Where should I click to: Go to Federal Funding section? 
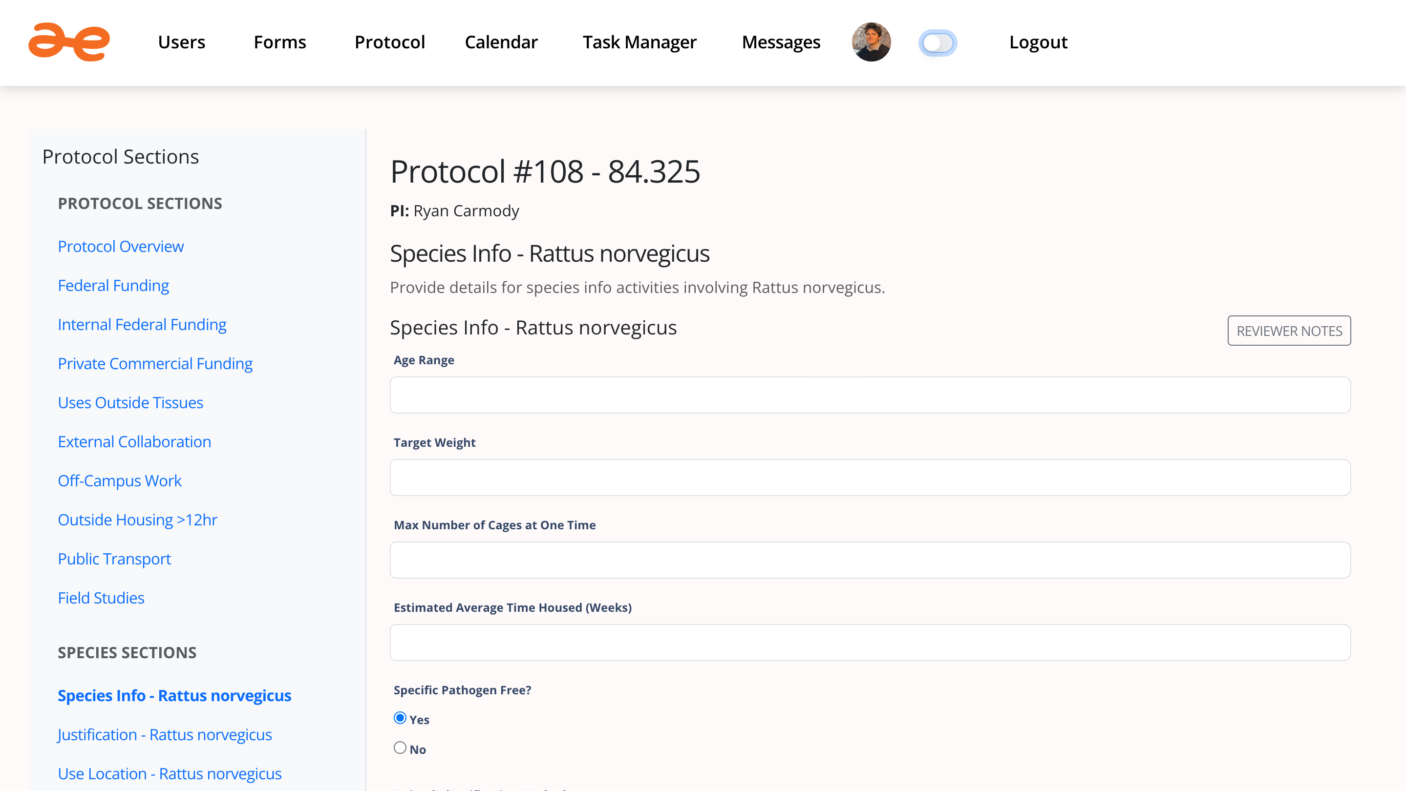[113, 285]
